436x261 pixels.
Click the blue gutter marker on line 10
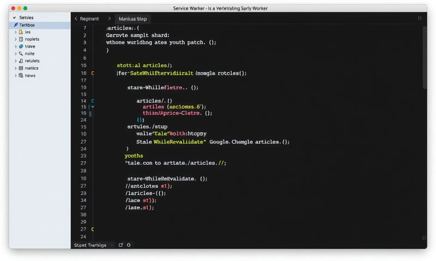pyautogui.click(x=90, y=114)
